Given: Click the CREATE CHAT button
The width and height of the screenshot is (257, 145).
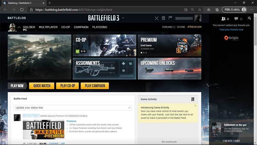Looking at the screenshot, I should [231, 141].
